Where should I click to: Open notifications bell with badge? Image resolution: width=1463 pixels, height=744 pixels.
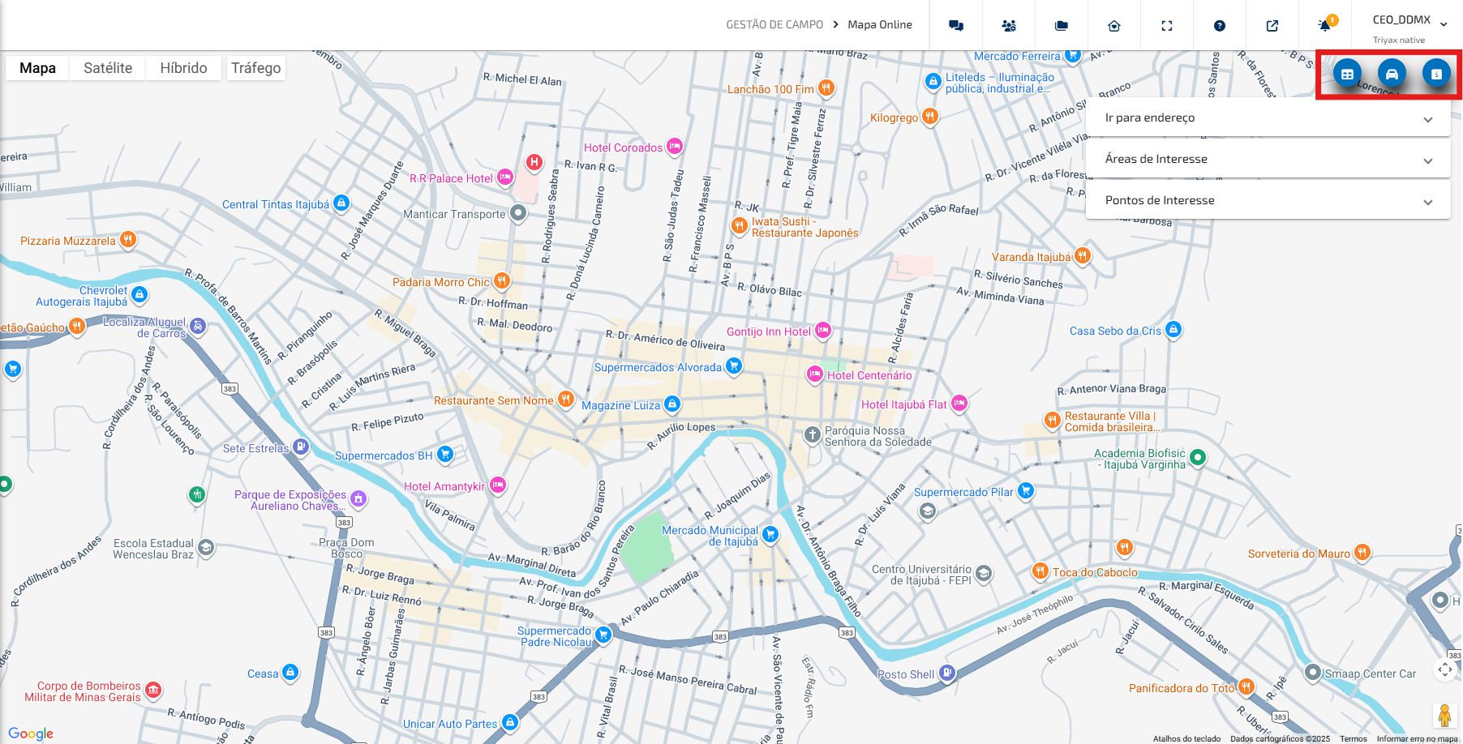click(1326, 24)
